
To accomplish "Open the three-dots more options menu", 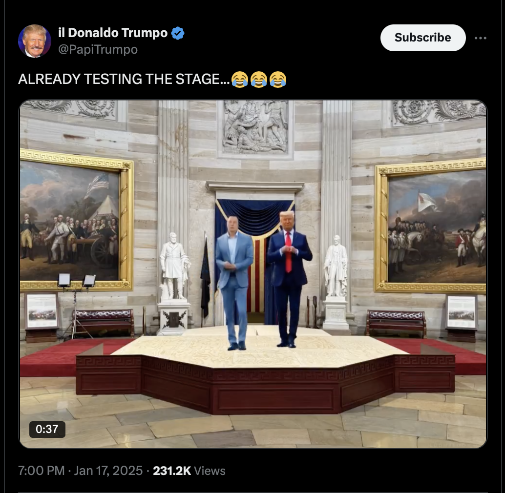I will (x=481, y=38).
